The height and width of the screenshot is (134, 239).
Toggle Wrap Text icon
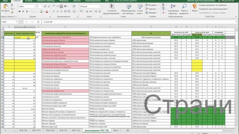(74, 6)
